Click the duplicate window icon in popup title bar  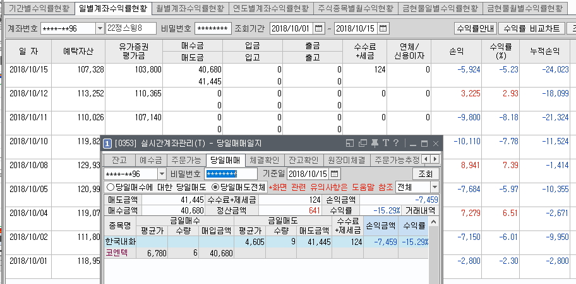364,143
